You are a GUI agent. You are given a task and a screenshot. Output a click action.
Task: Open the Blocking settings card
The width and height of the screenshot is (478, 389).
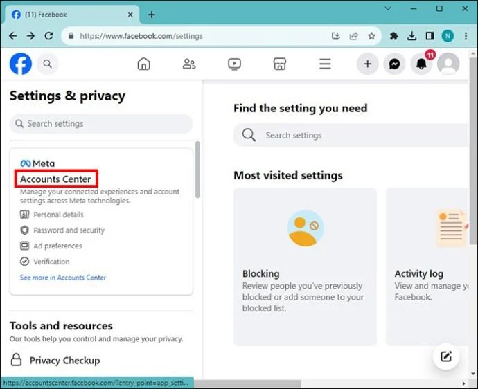305,267
